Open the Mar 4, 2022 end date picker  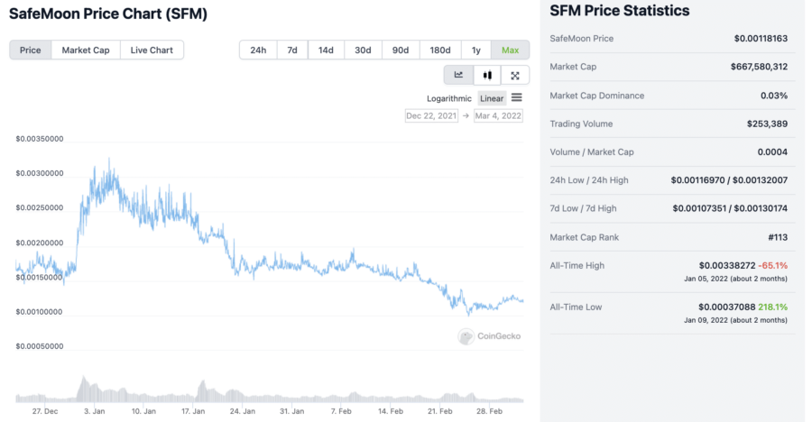[499, 115]
